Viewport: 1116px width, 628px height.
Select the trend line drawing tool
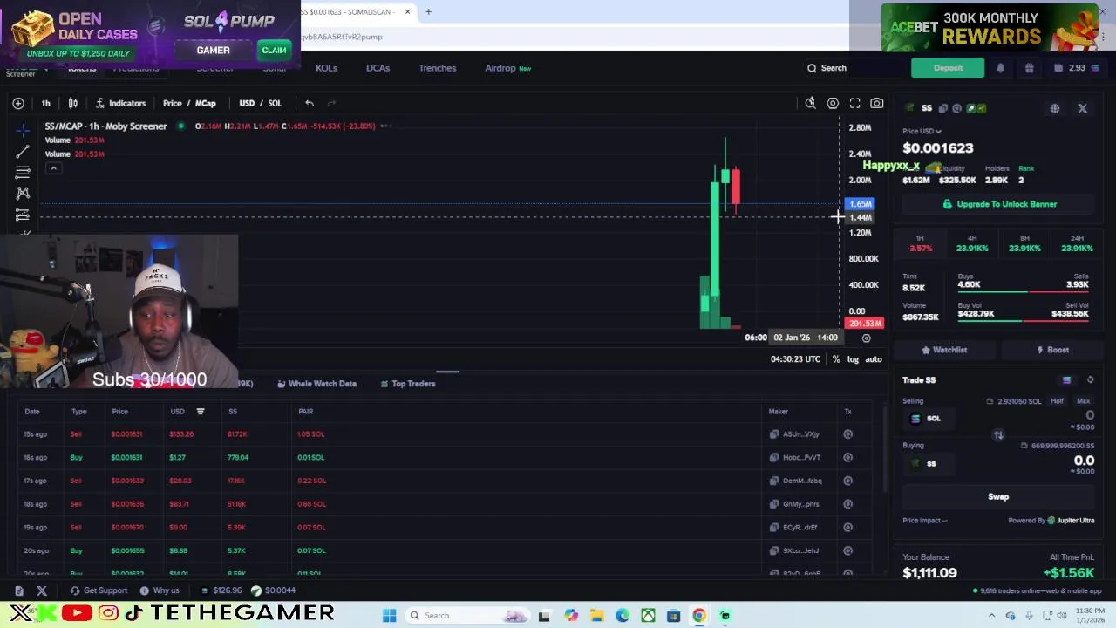[24, 151]
